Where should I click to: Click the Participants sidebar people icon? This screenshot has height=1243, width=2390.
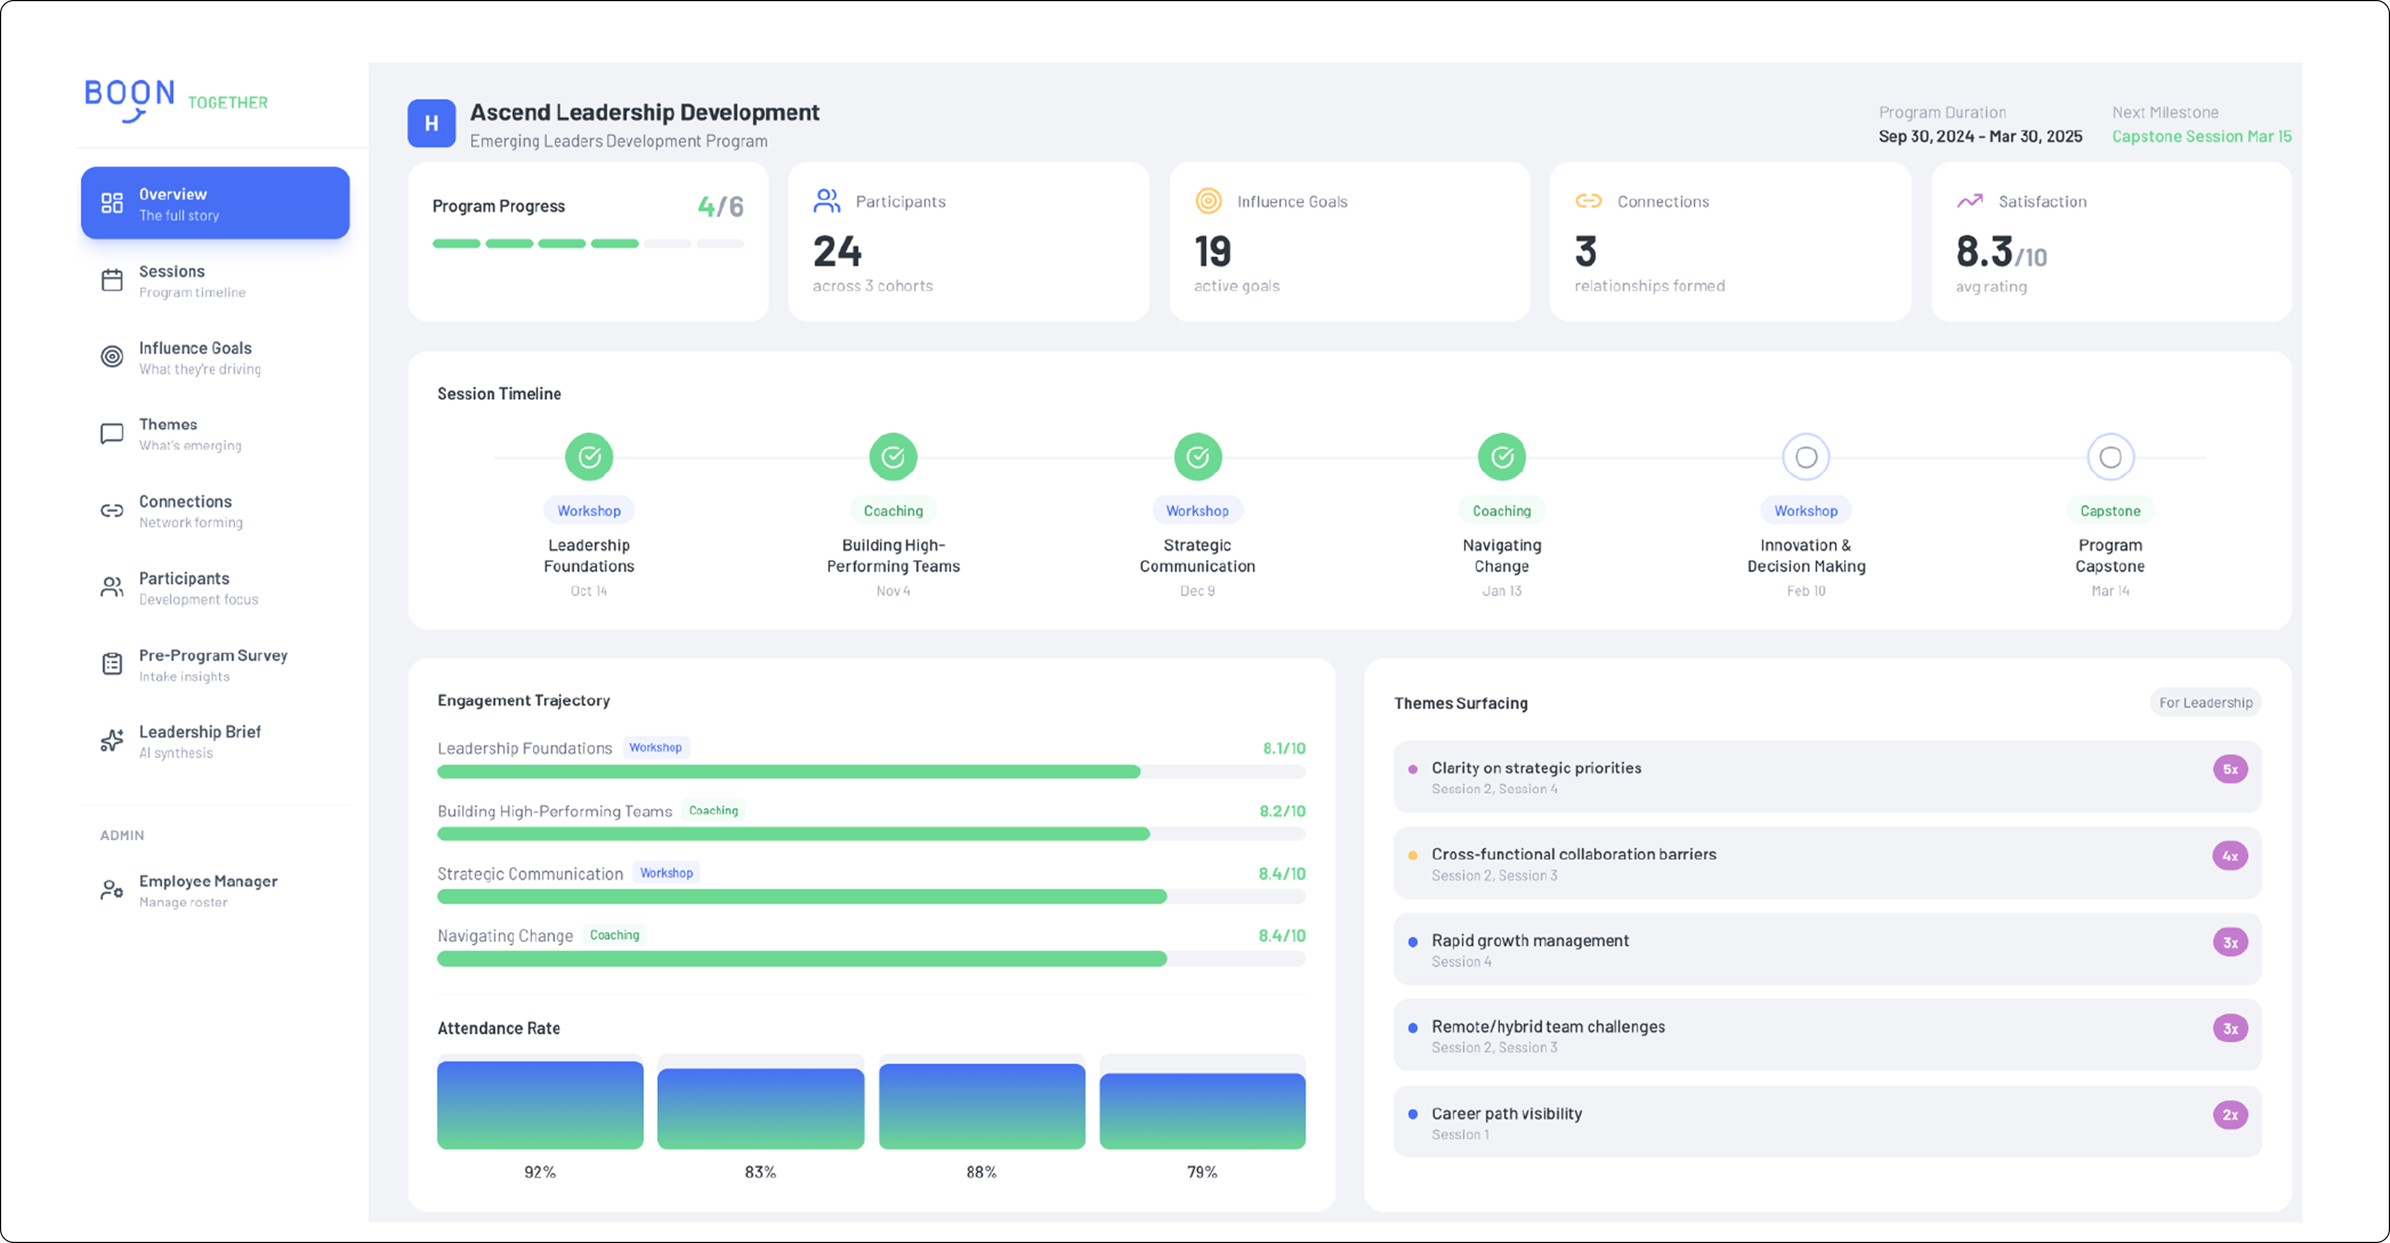point(111,587)
